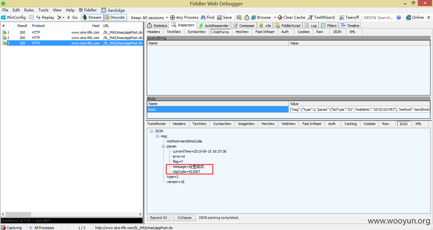Screen dimensions: 433x230
Task: Switch to the AutoResponder tab
Action: pos(214,26)
